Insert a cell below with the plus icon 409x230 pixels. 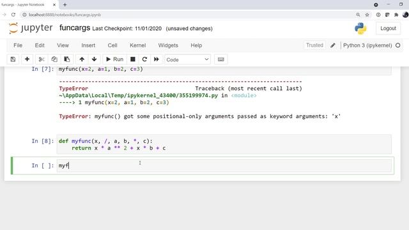27,59
